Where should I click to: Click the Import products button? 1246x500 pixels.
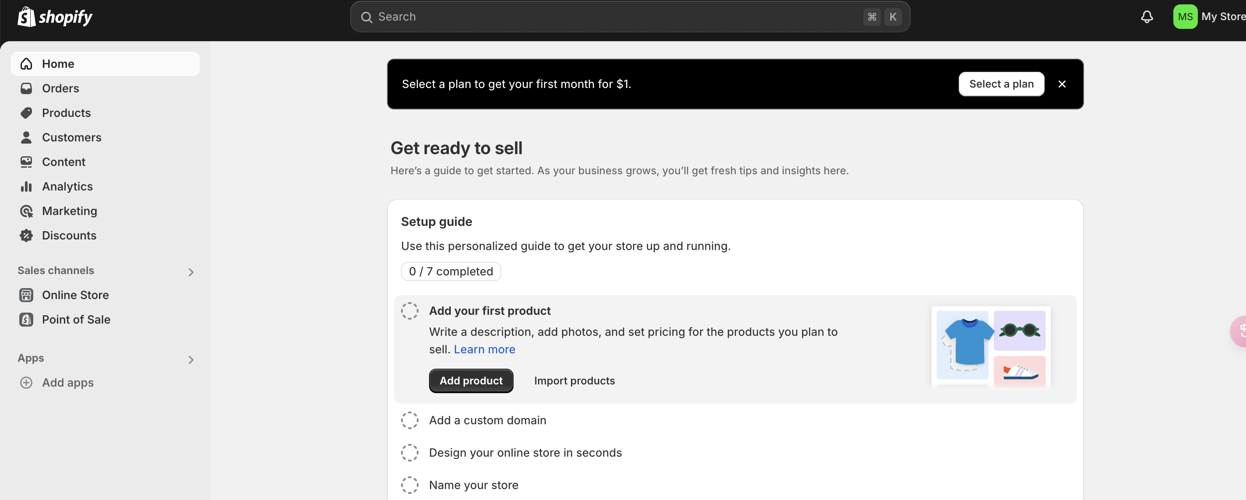click(x=574, y=380)
